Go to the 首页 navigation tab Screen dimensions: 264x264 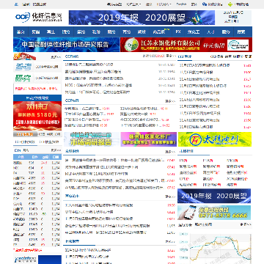coord(21,32)
